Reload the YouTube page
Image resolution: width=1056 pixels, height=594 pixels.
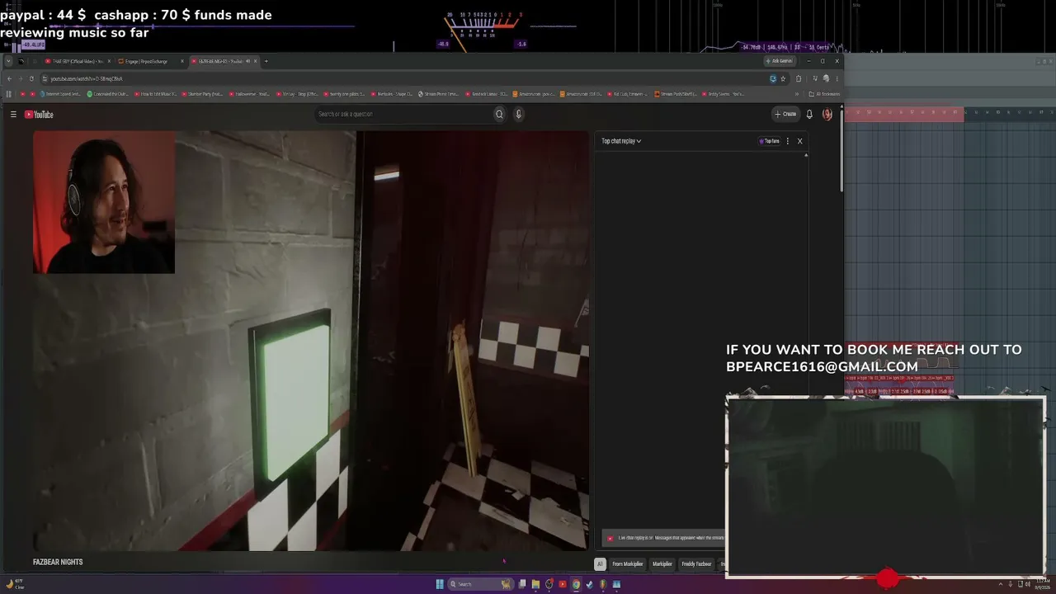tap(31, 78)
